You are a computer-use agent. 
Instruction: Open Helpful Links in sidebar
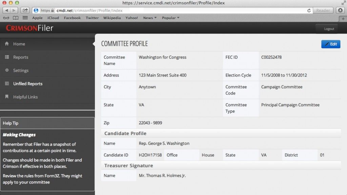point(47,97)
